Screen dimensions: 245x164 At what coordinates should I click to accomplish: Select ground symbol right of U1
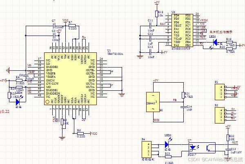click(x=122, y=95)
